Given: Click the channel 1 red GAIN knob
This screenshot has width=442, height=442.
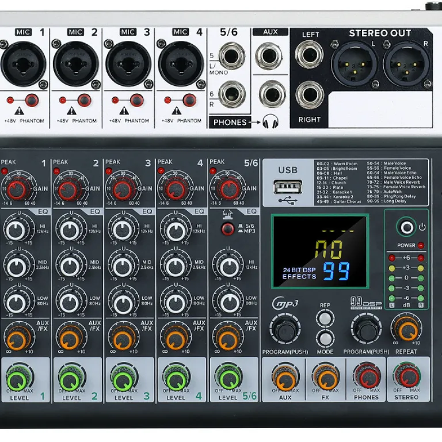Looking at the screenshot, I should coord(17,189).
